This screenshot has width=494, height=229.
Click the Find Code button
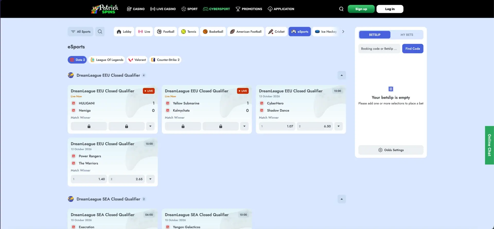[413, 49]
